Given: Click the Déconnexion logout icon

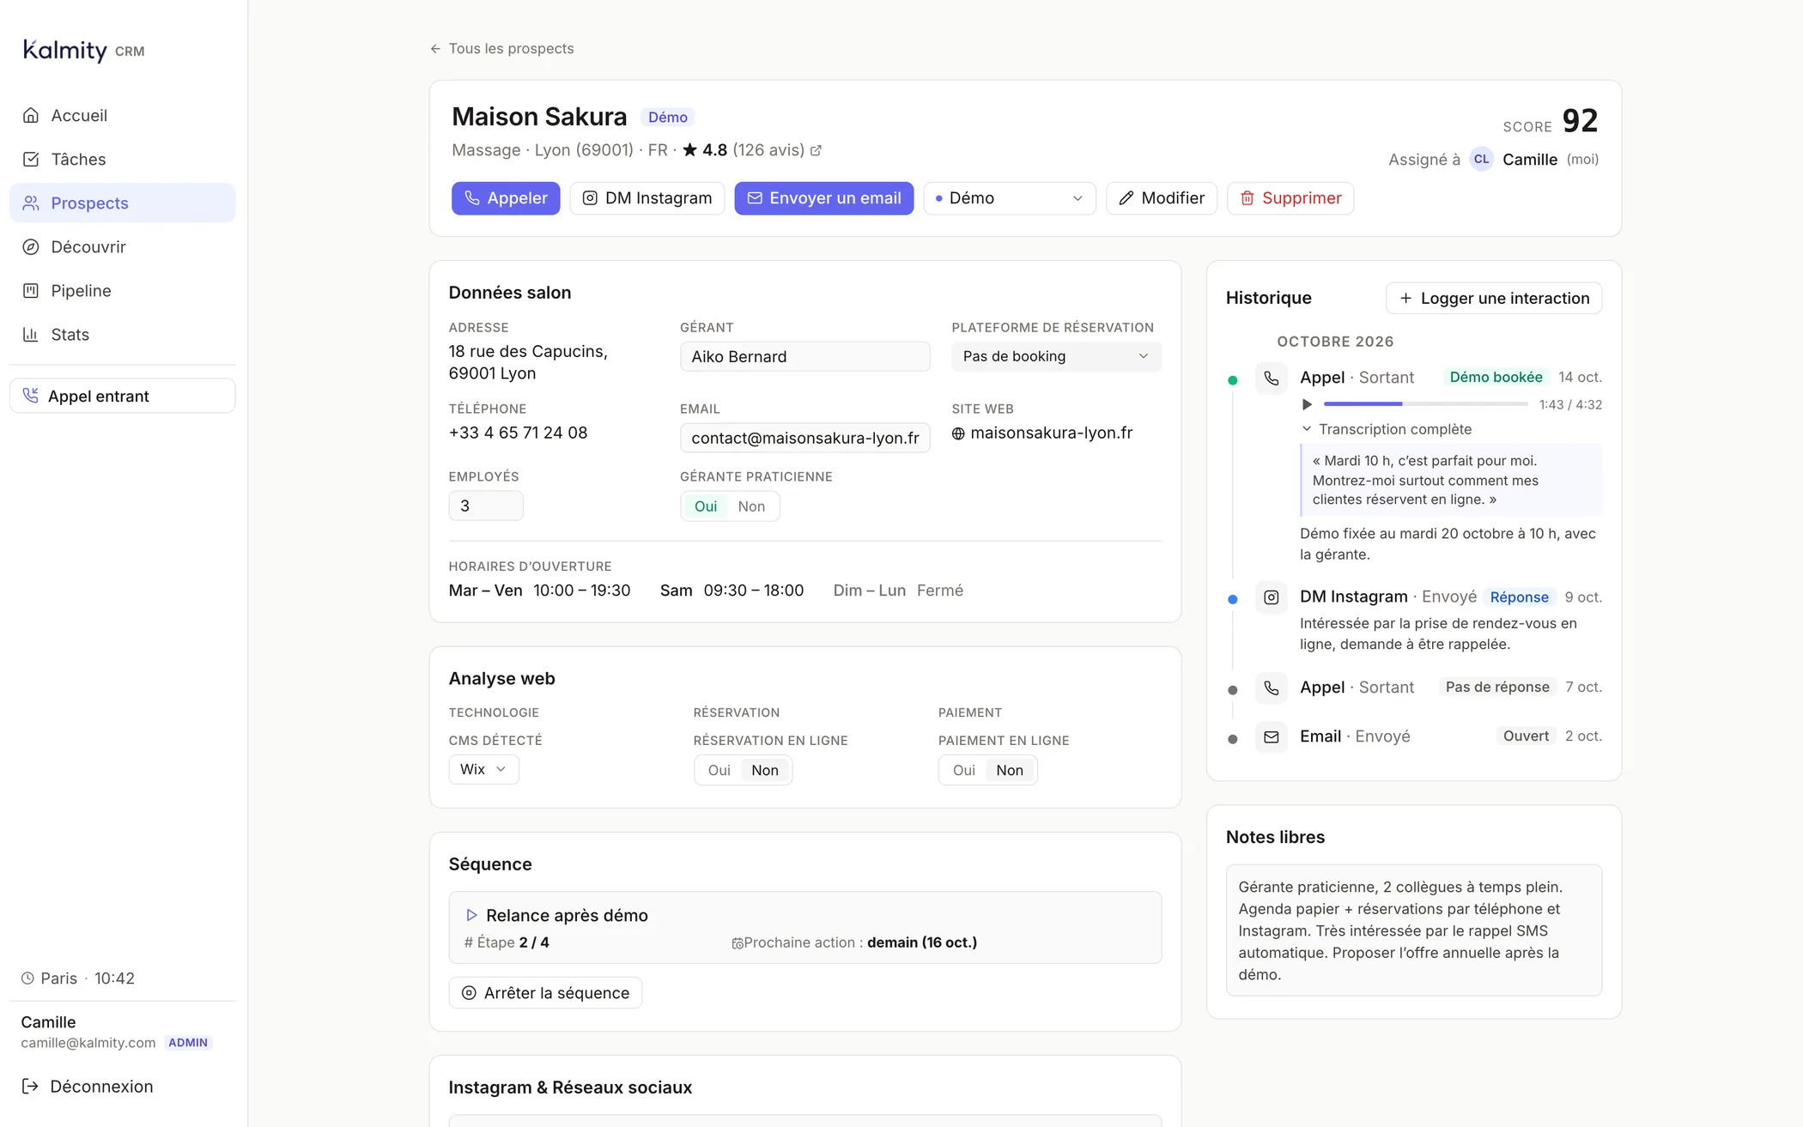Looking at the screenshot, I should [x=30, y=1086].
